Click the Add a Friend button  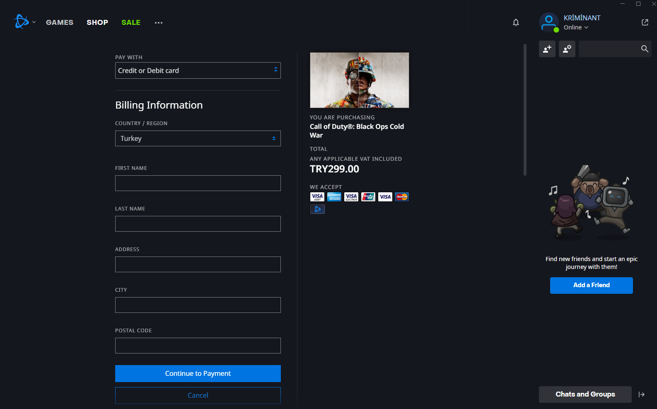point(592,286)
